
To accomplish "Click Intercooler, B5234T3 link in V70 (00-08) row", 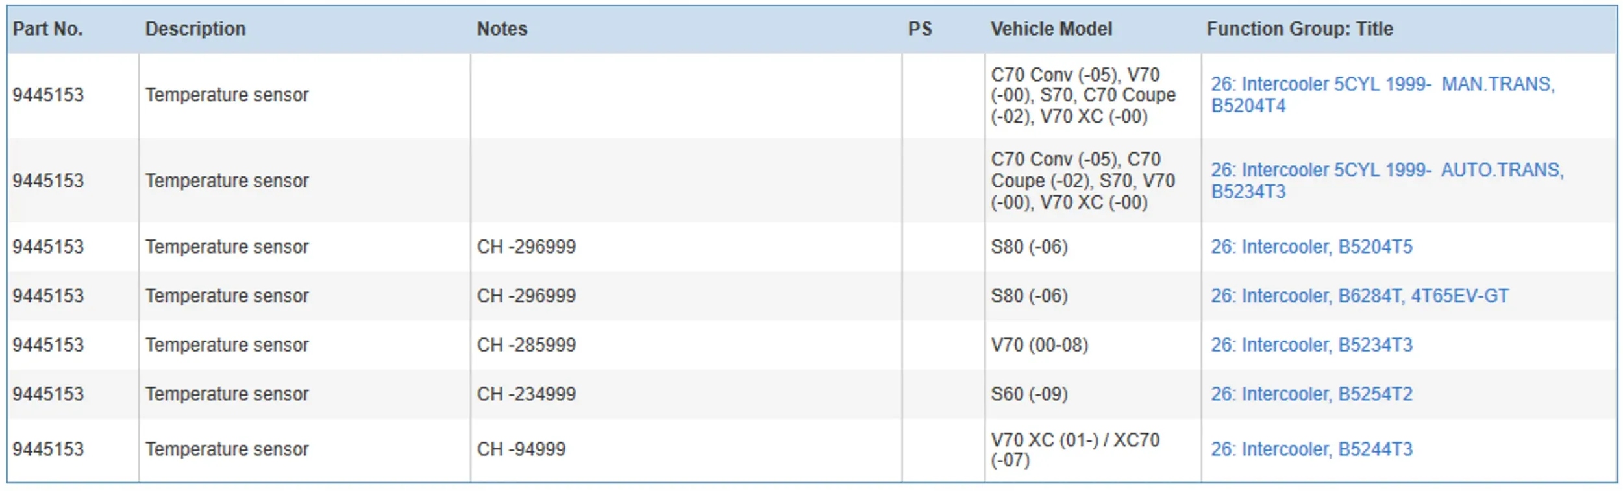I will [x=1311, y=344].
